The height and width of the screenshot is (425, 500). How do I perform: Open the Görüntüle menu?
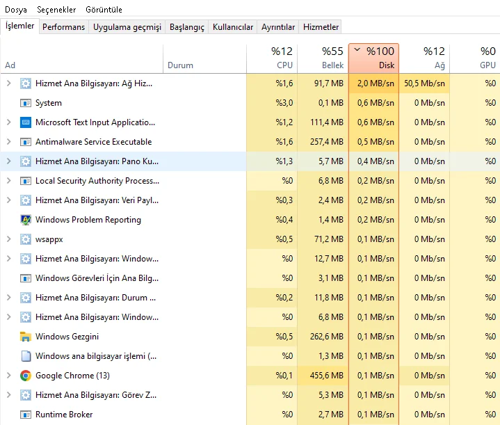pyautogui.click(x=104, y=10)
